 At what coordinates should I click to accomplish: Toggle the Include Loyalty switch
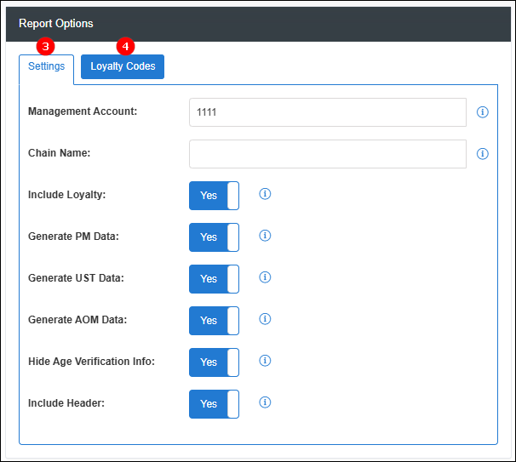(x=214, y=196)
